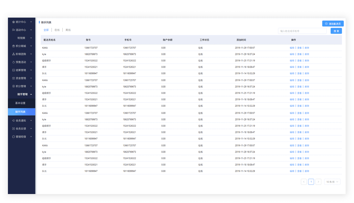Click the 积分商城 shop icon

pyautogui.click(x=13, y=46)
